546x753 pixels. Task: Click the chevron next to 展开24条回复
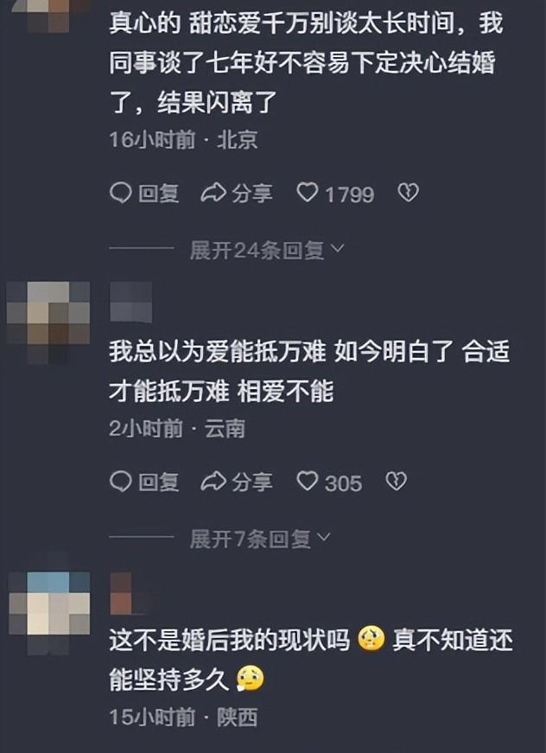click(x=337, y=248)
